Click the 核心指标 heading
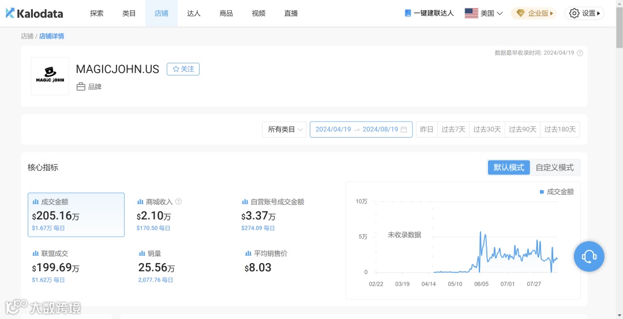The image size is (623, 319). tap(43, 168)
